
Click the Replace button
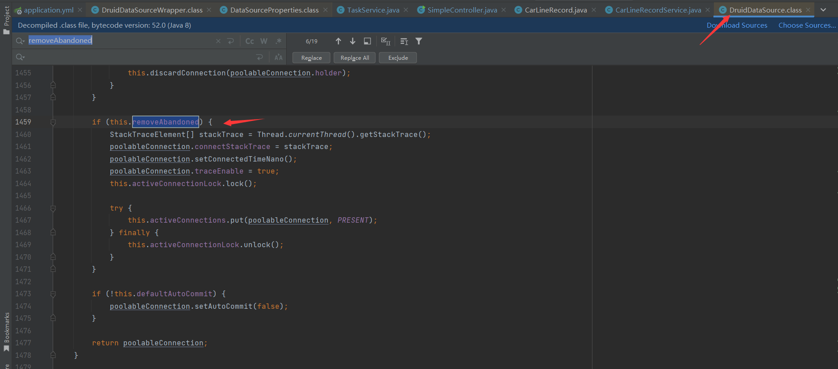[311, 58]
